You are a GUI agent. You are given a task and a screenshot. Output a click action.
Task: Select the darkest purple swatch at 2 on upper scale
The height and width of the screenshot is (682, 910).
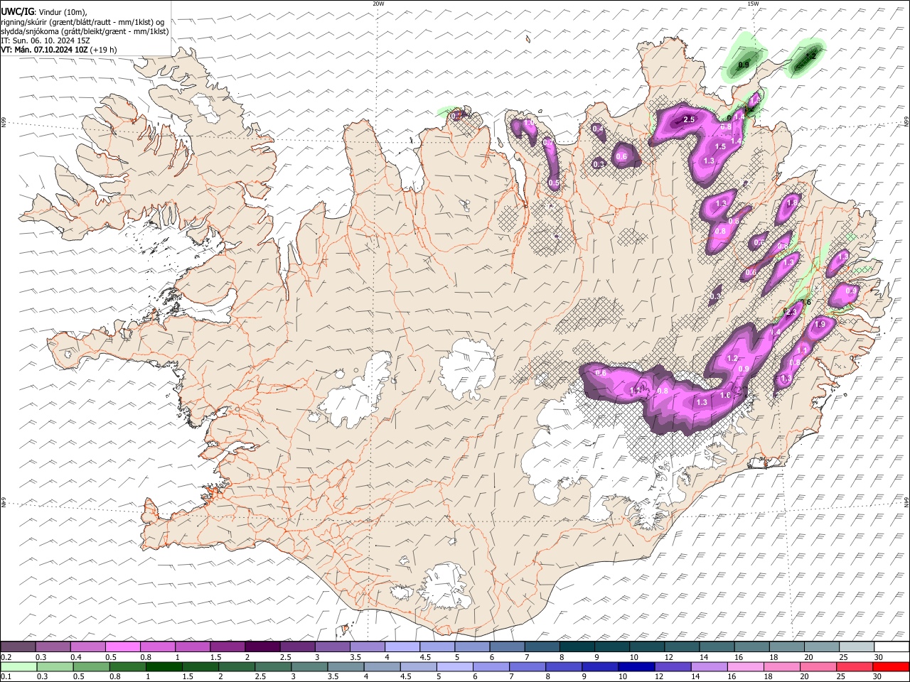click(x=262, y=646)
